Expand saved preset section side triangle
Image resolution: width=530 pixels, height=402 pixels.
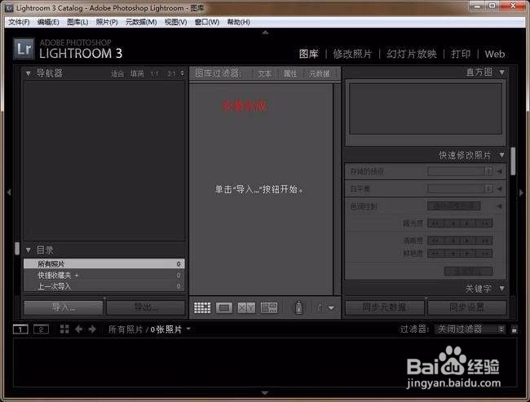pos(499,172)
